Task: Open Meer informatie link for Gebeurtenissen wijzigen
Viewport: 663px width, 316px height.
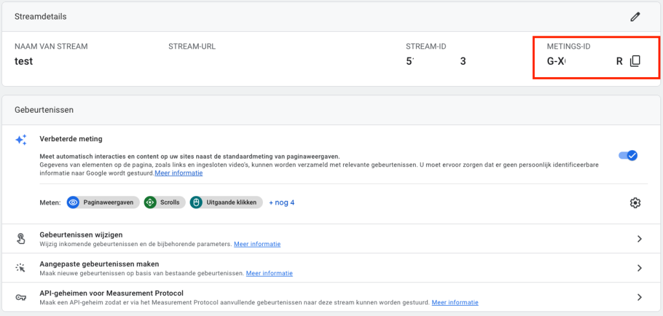Action: coord(257,244)
